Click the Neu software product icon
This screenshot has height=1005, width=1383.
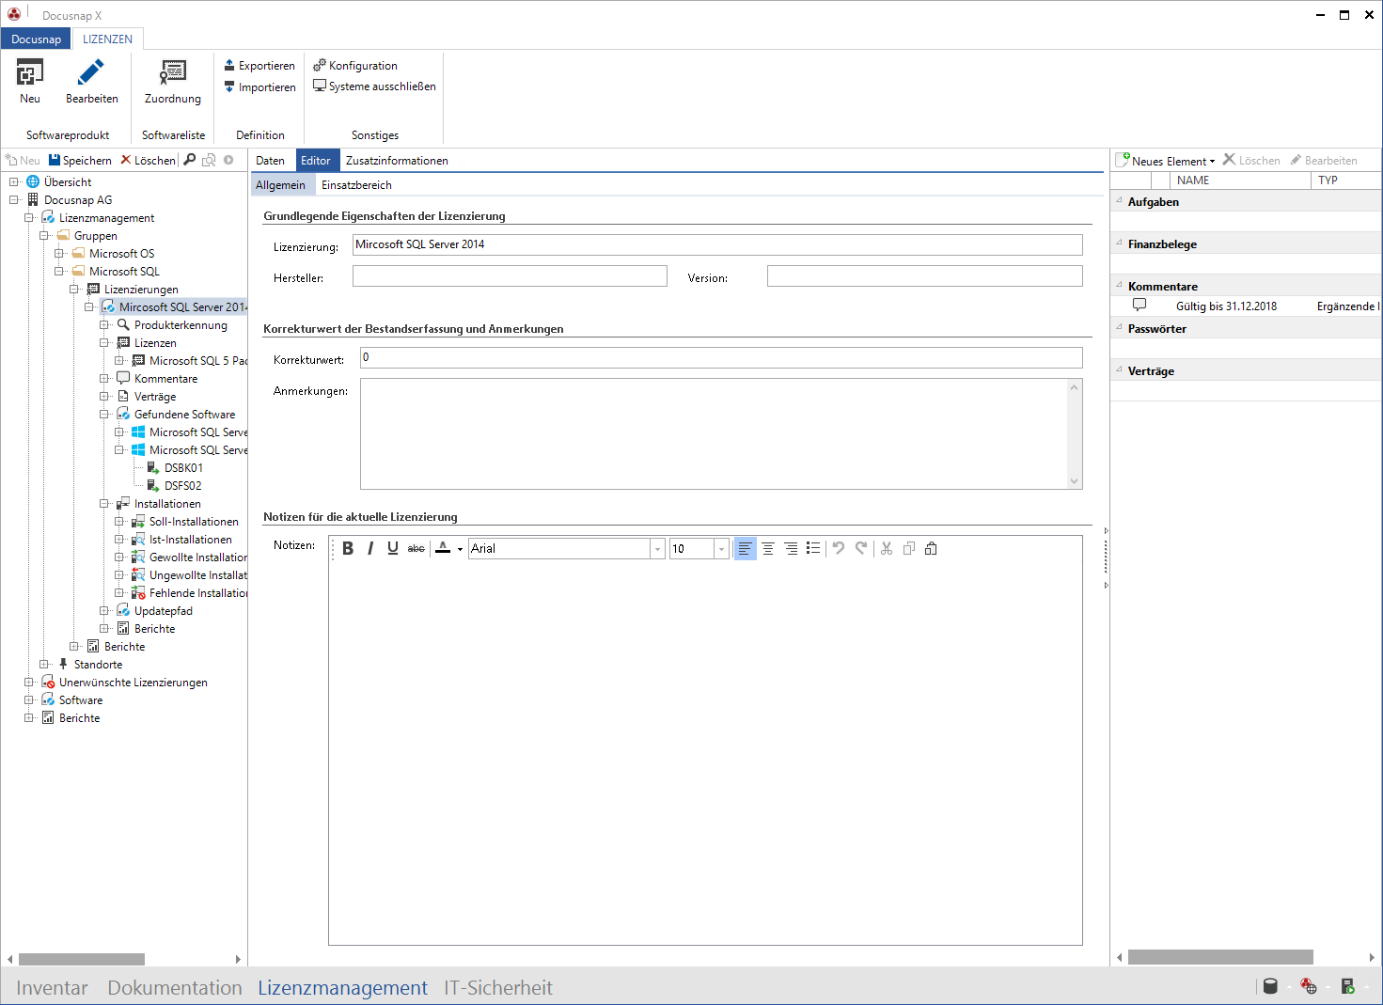(30, 72)
